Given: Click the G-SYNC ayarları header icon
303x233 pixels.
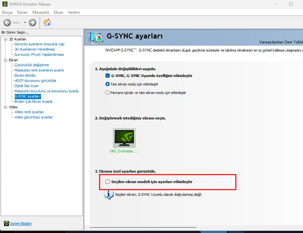Looking at the screenshot, I should tap(96, 37).
